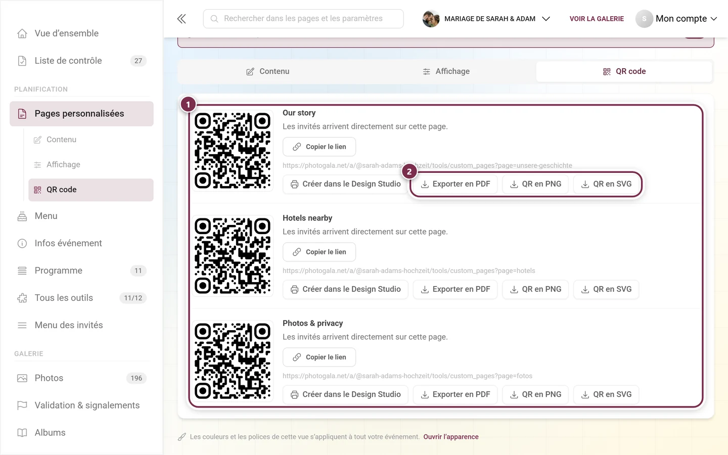Focus the search pages and settings field
This screenshot has height=455, width=728.
point(303,19)
